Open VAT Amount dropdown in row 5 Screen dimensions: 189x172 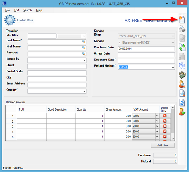157,137
